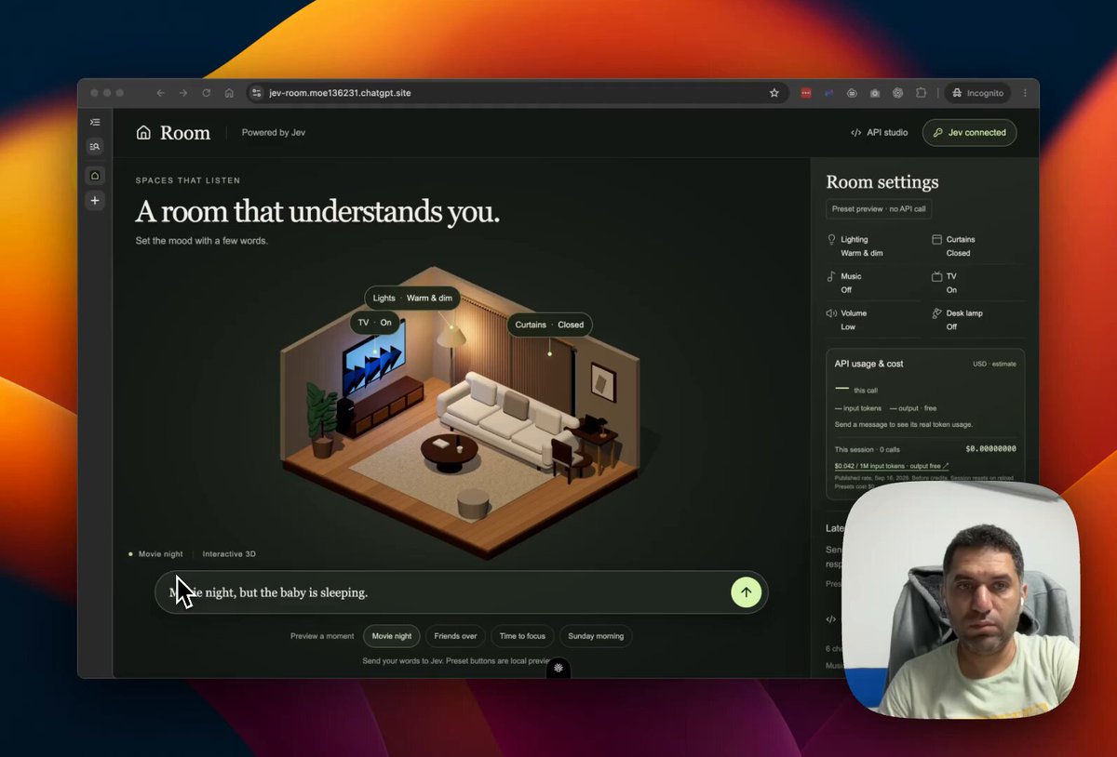
Task: Go back using the browser back arrow
Action: click(160, 93)
